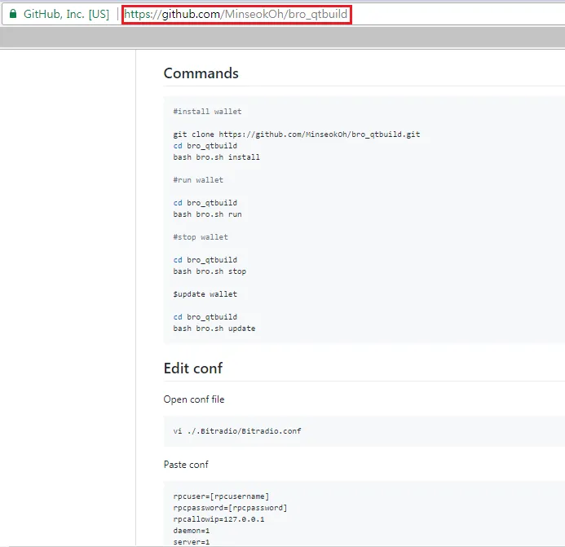Click the '#run wallet' comment line
The image size is (565, 547).
[198, 180]
